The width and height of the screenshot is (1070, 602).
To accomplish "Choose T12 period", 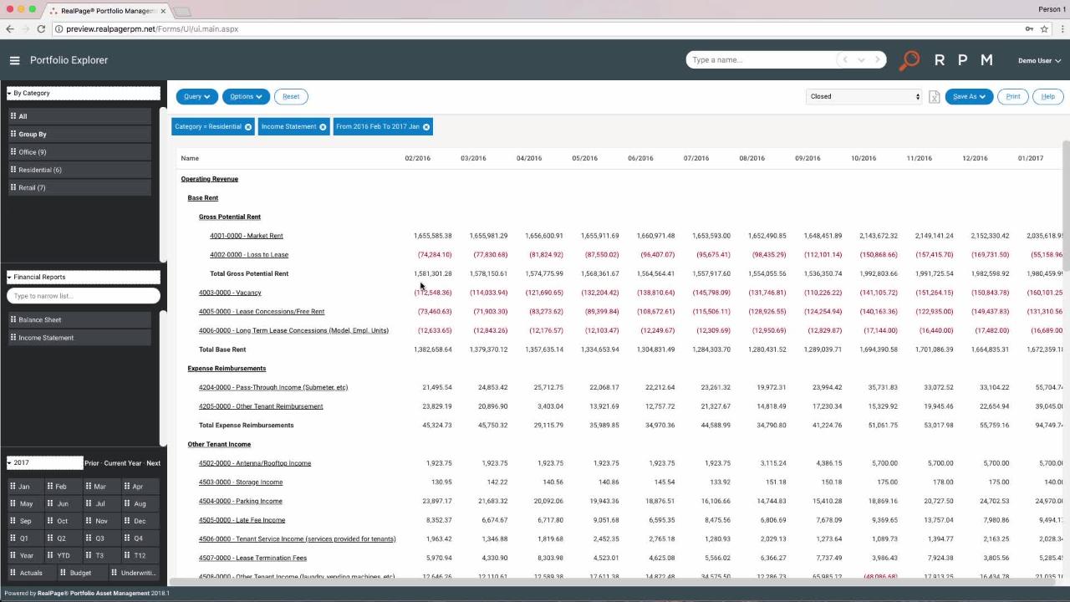I will (139, 555).
